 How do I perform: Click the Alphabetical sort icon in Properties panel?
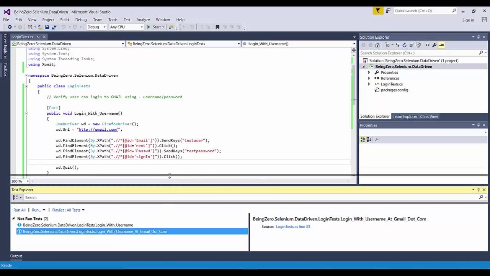click(x=369, y=140)
